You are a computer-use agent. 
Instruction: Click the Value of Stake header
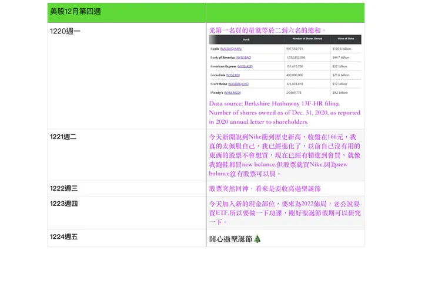click(346, 39)
